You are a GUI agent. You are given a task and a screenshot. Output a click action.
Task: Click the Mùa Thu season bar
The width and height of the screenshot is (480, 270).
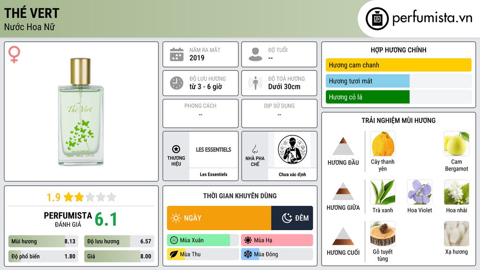click(203, 254)
